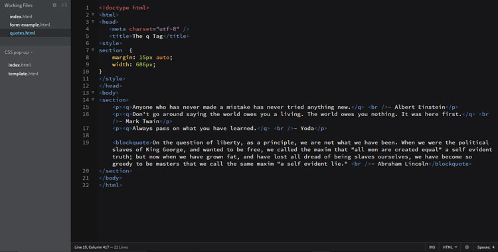Image resolution: width=498 pixels, height=252 pixels.
Task: Toggle the Spaces indentation label
Action: click(x=483, y=247)
